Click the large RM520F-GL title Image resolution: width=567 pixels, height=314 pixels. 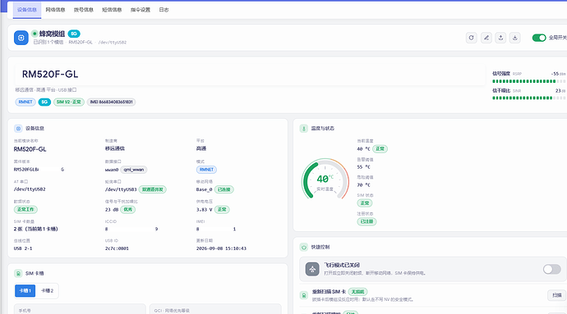(x=50, y=74)
